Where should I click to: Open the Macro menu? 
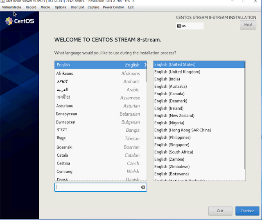[45, 7]
